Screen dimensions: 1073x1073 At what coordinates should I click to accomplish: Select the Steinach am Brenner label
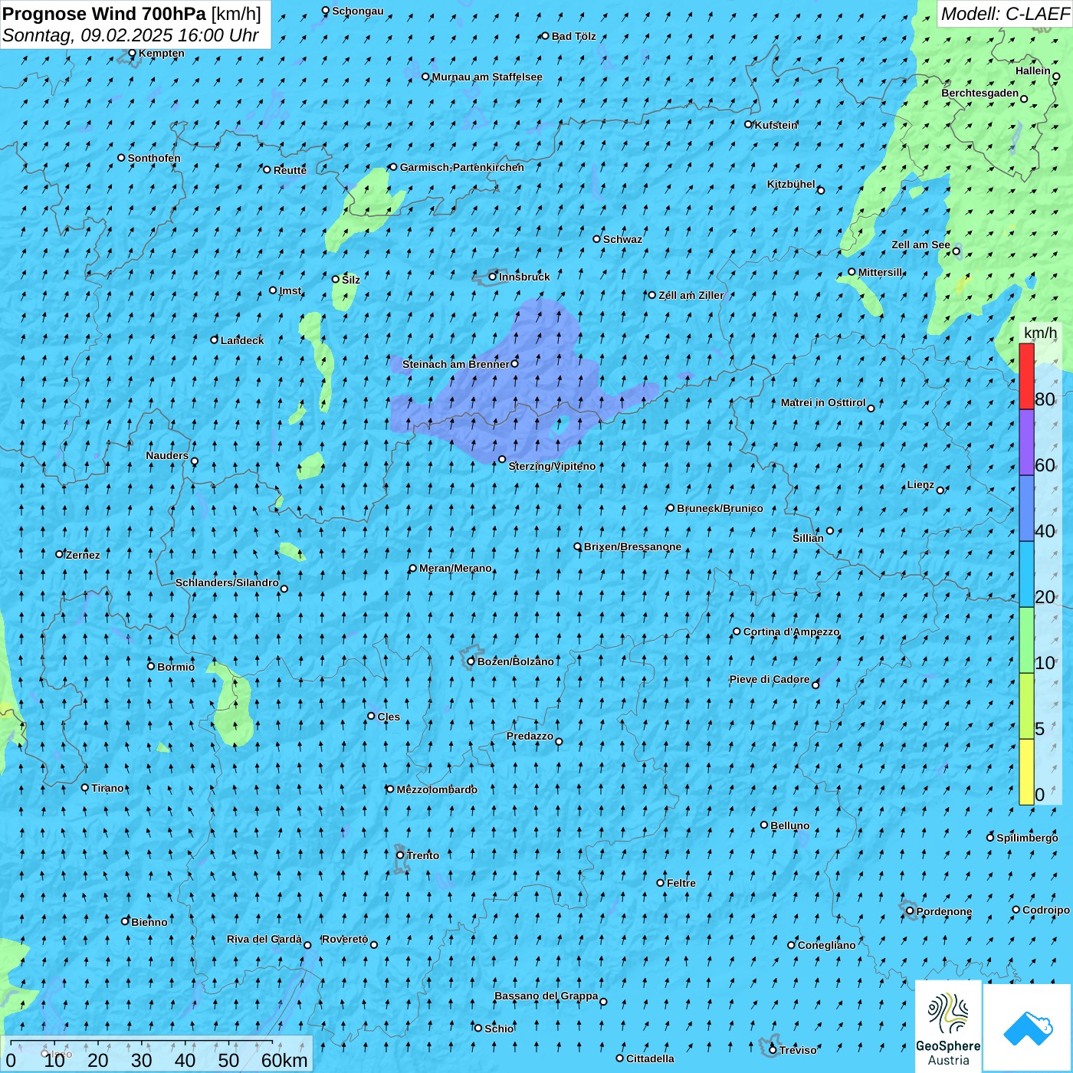(456, 364)
